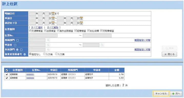The width and height of the screenshot is (184, 98).
Task: Click first 伝票No. input field
Action: 43,36
